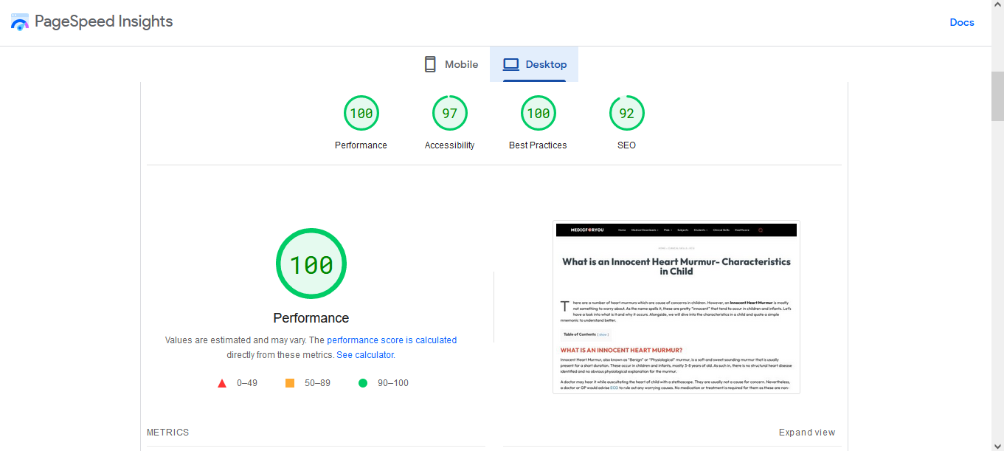Click the orange square 50–89 legend icon
This screenshot has height=451, width=1004.
290,383
